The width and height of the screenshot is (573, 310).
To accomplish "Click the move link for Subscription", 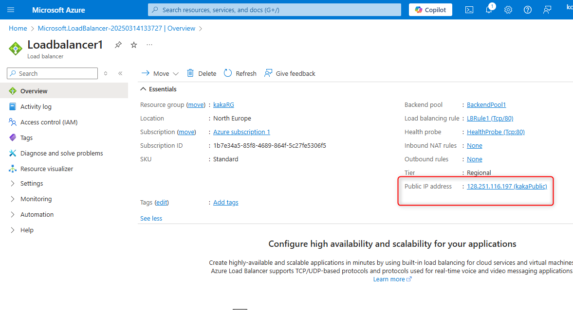I will click(x=187, y=132).
